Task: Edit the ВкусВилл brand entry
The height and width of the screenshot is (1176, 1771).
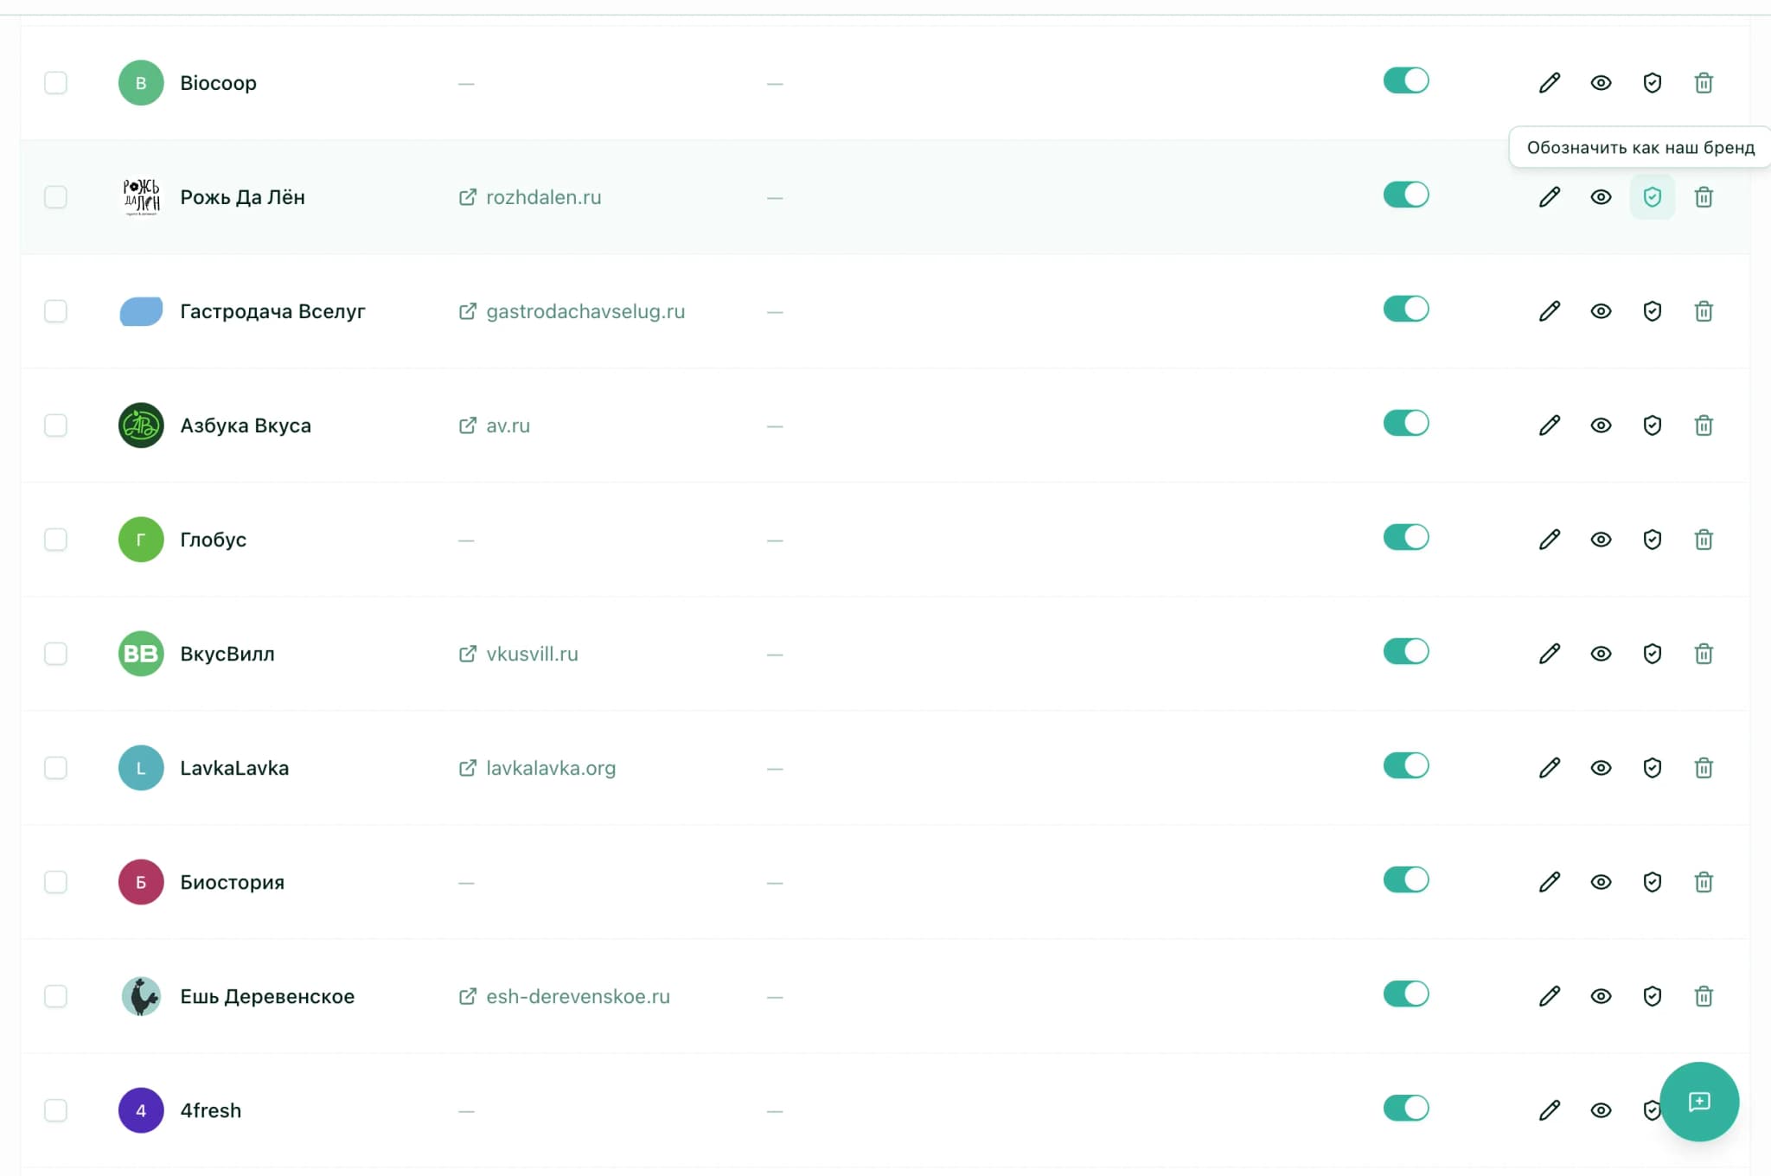Action: (x=1550, y=654)
